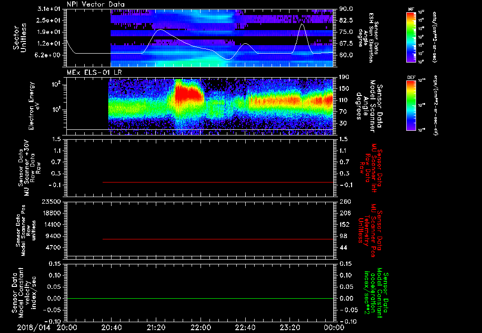Select the MU Scanner +30V Raw Data label
The image size is (482, 333).
32,168
